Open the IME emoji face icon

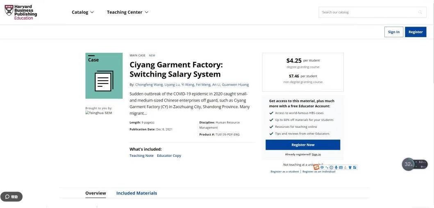coord(331,167)
